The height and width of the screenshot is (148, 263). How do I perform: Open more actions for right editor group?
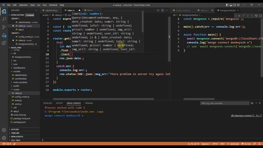tap(259, 10)
